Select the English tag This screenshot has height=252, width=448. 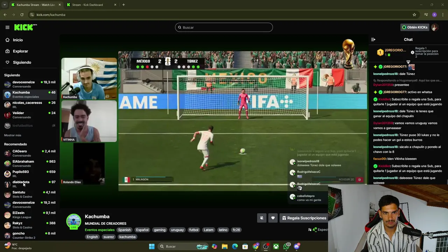[92, 237]
